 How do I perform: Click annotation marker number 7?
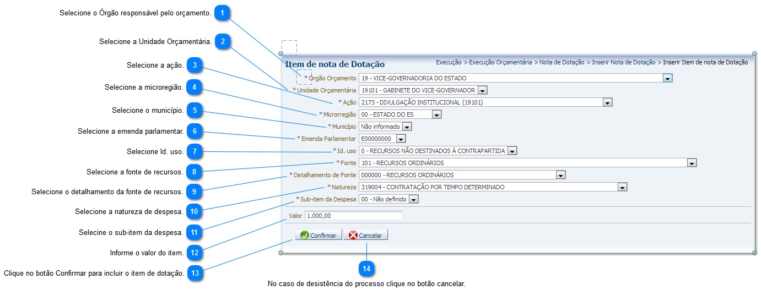coord(194,151)
